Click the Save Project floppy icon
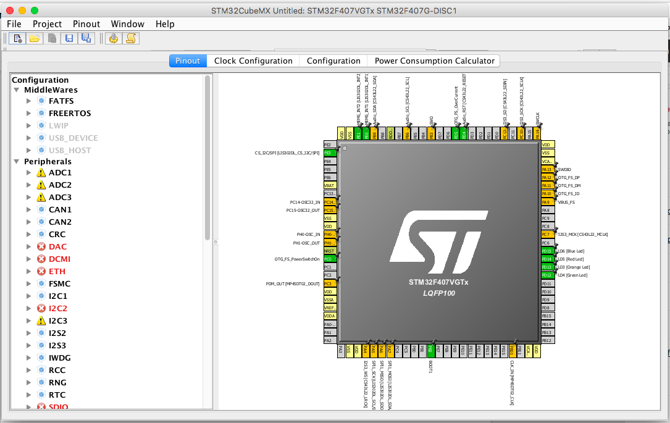 point(69,38)
